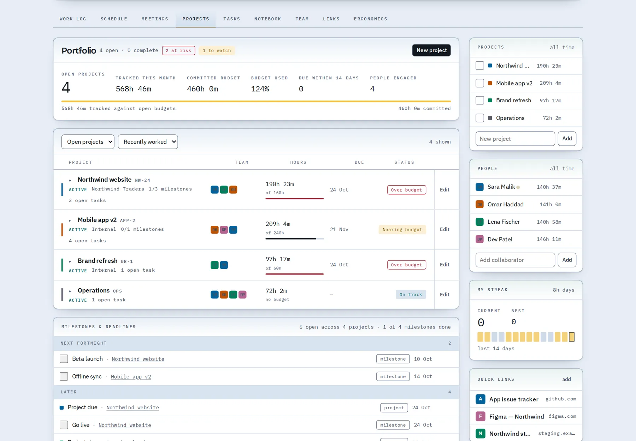
Task: Edit the Northwind website project
Action: [x=444, y=190]
